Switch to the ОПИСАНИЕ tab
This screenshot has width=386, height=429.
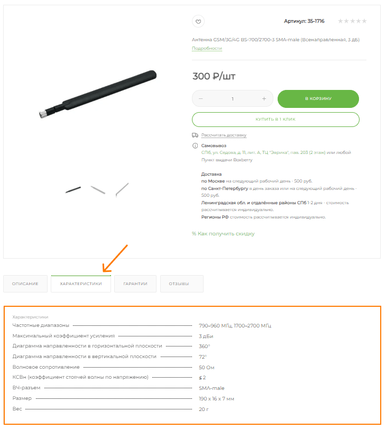pyautogui.click(x=25, y=284)
